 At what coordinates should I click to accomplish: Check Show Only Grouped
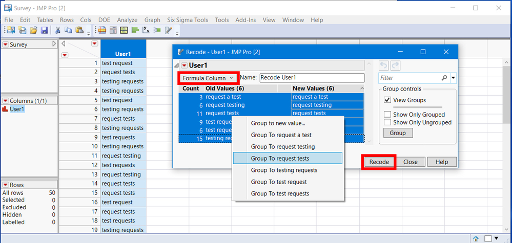point(387,115)
